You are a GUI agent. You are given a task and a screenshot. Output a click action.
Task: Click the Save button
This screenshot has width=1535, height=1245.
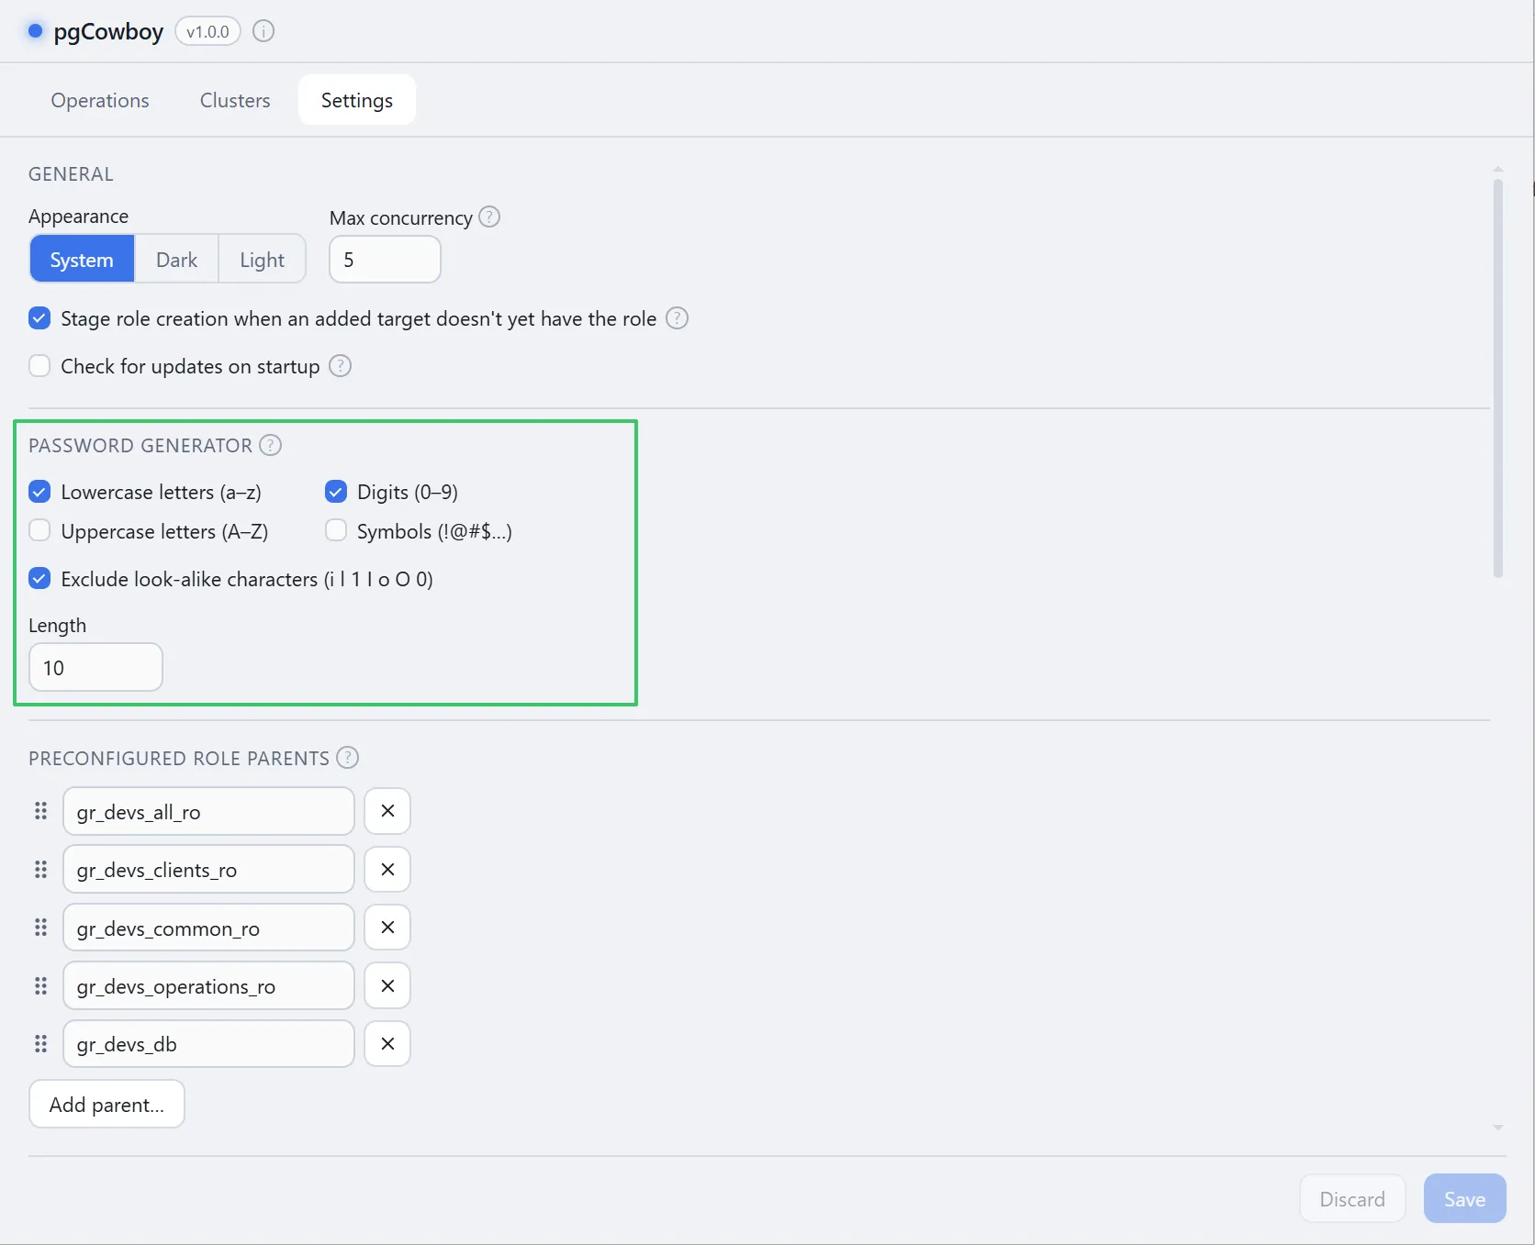[x=1464, y=1199]
